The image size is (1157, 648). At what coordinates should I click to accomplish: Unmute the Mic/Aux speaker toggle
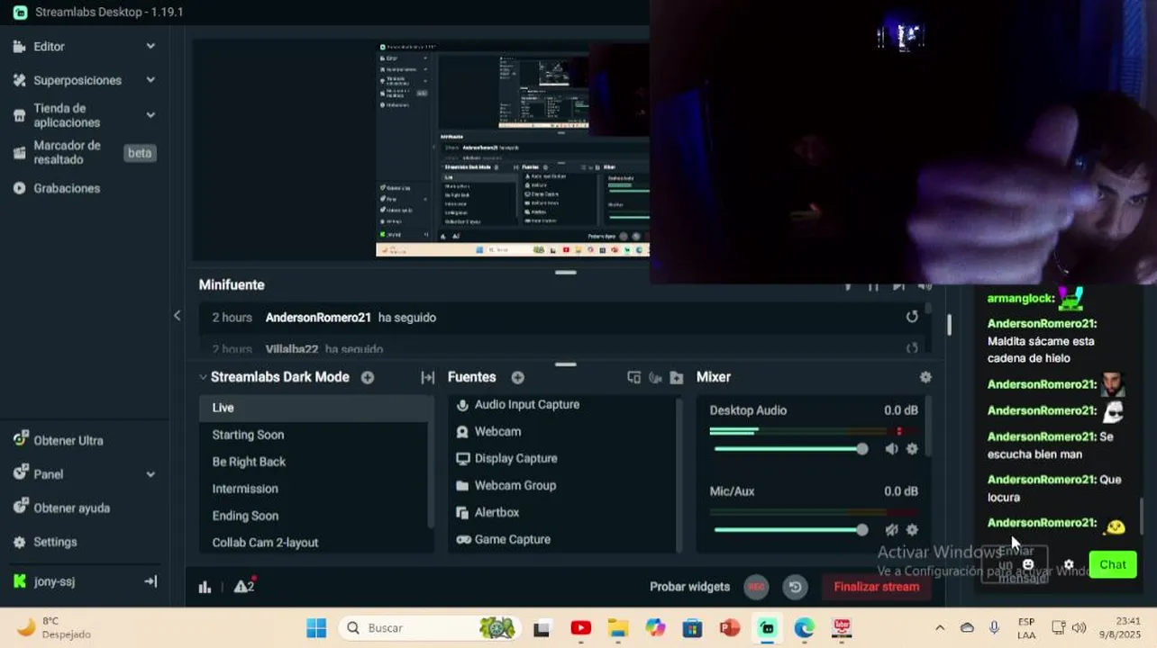891,530
